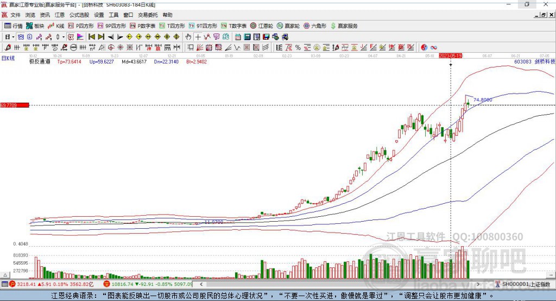556x301 pixels.
Task: Launch the 江恩轮 Gann wheel
Action: click(x=262, y=26)
